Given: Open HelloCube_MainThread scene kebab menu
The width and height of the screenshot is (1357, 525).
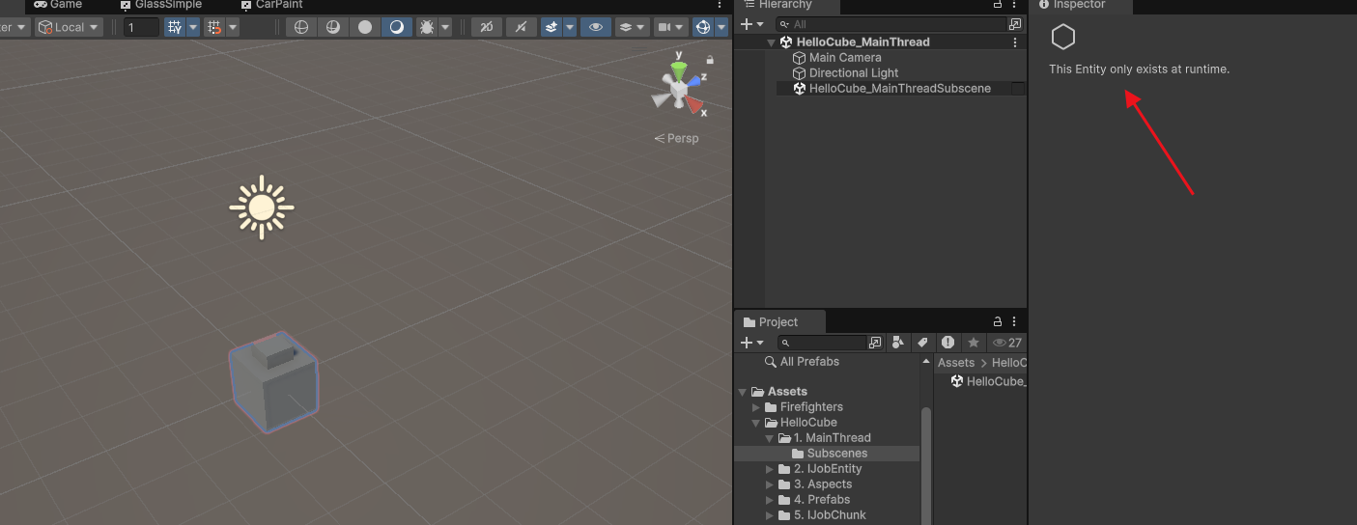Looking at the screenshot, I should [x=1014, y=42].
